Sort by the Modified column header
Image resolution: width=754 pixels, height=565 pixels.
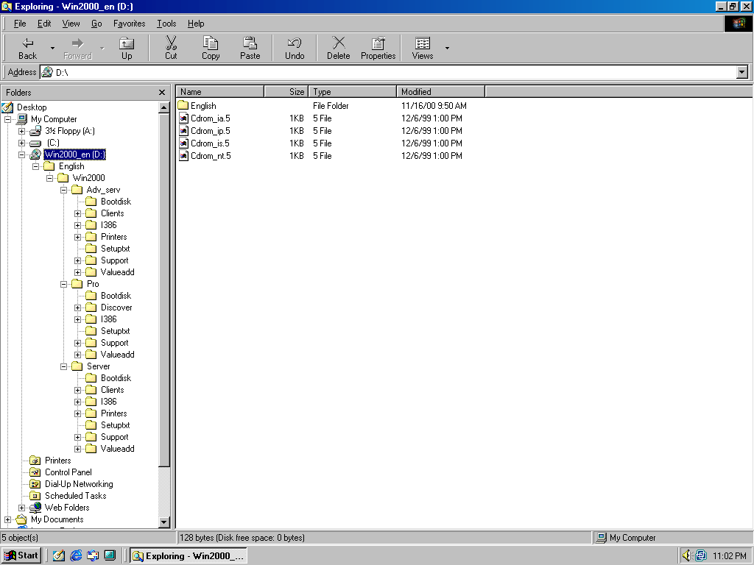441,92
